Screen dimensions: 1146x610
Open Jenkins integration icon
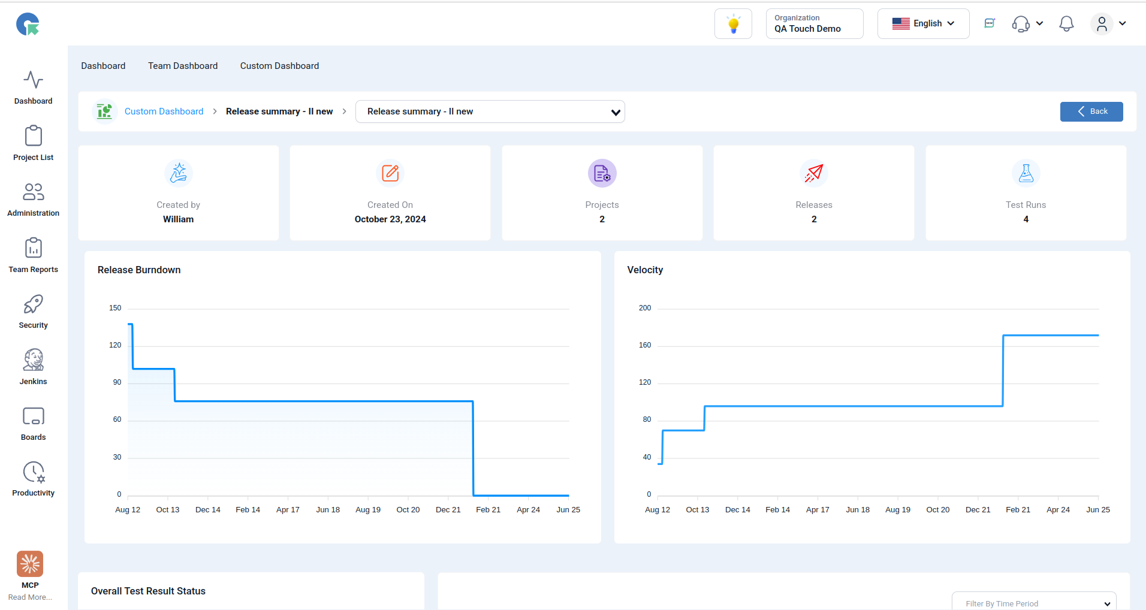(33, 360)
